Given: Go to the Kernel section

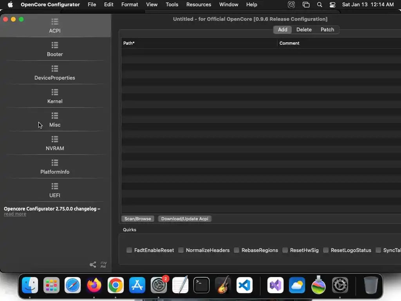Looking at the screenshot, I should pos(55,96).
